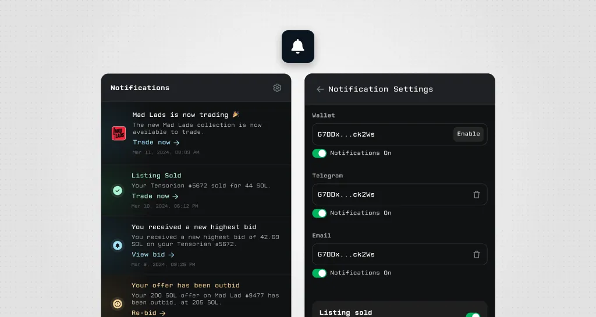Click 'Your Tensorian #5672 sold for 44 SOL' text
The image size is (596, 317).
pyautogui.click(x=201, y=186)
